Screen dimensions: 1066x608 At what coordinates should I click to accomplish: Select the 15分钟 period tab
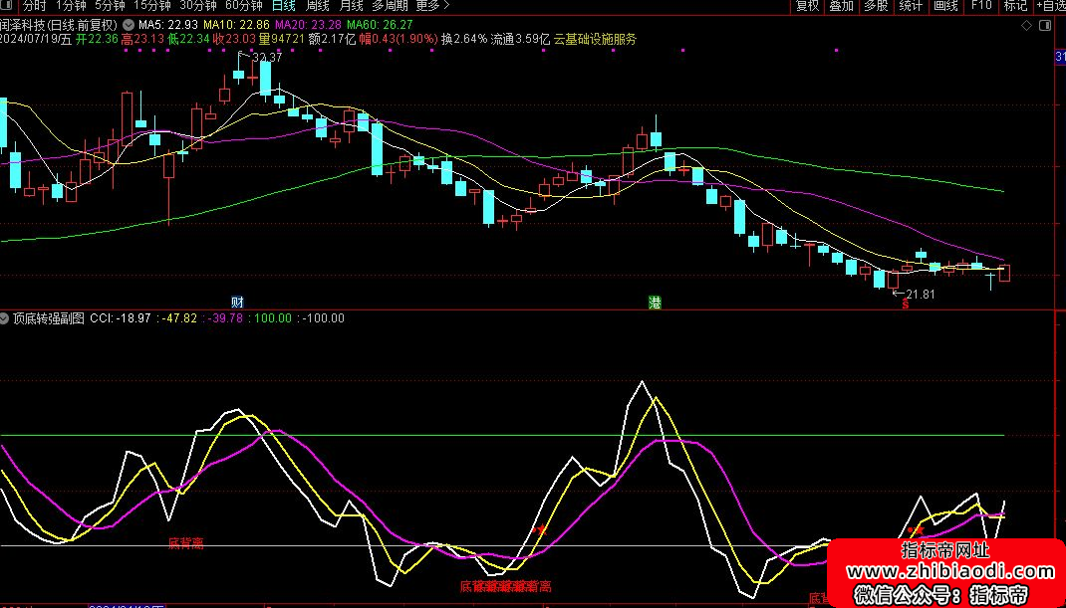150,6
